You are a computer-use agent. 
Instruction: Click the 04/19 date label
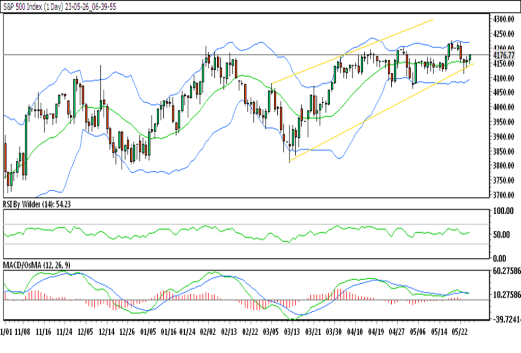[377, 332]
